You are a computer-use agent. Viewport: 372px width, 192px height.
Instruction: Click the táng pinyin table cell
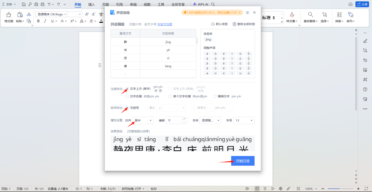point(168,66)
